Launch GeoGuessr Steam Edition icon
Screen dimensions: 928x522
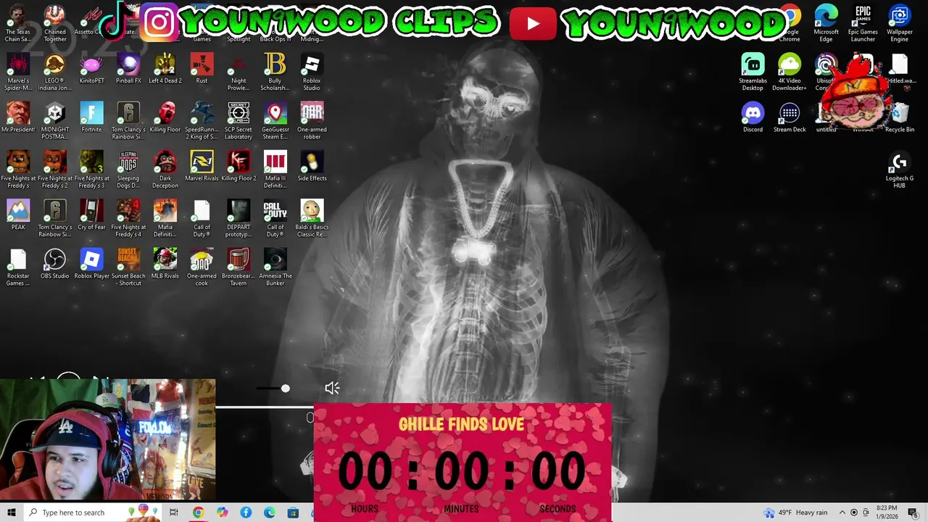point(275,121)
